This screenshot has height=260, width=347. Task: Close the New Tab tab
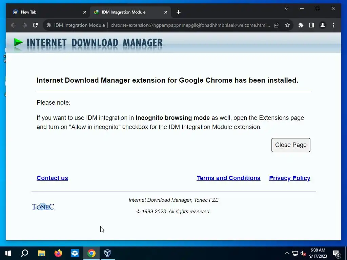pos(84,13)
